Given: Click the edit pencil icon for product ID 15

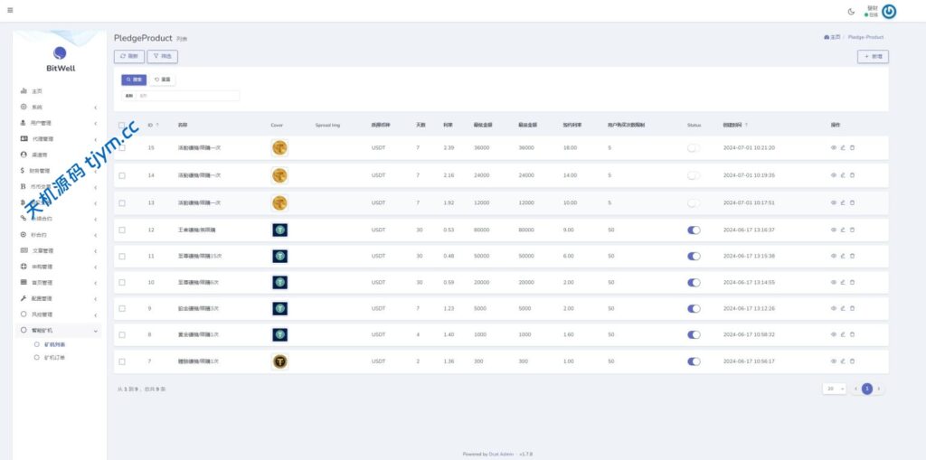Looking at the screenshot, I should point(843,148).
